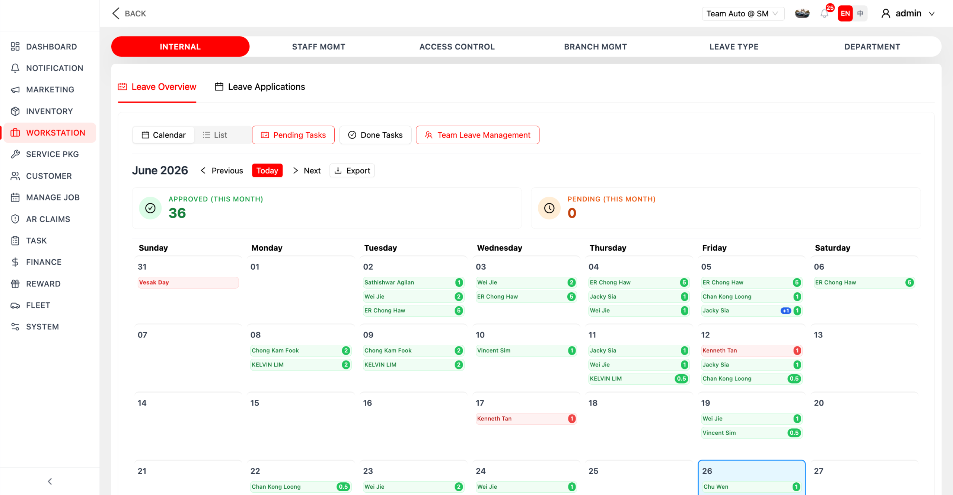Open AR Claims shield item
The height and width of the screenshot is (495, 953).
[x=50, y=219]
